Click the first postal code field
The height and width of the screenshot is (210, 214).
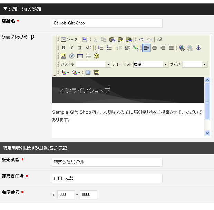coord(66,195)
